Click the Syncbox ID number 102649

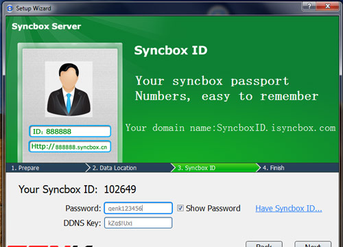pos(120,189)
